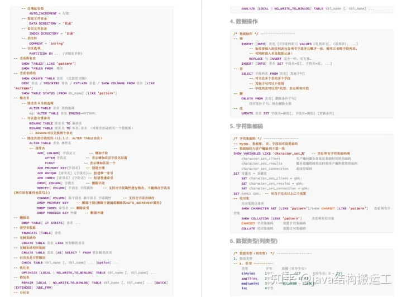
Task: Click the "DROP FOREIGN KEY" line
Action: pos(70,213)
